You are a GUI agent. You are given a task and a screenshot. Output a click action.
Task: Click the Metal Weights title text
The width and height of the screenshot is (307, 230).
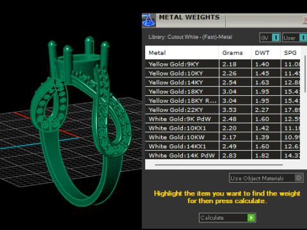(189, 17)
